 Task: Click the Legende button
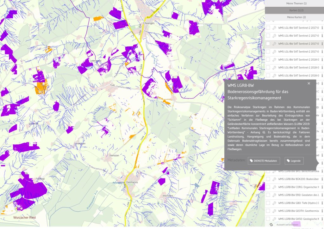click(x=294, y=161)
